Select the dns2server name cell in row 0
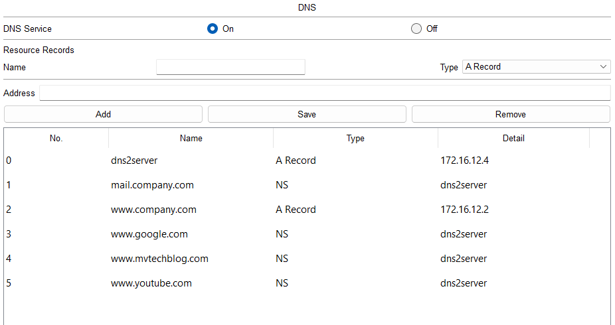The height and width of the screenshot is (325, 615). pyautogui.click(x=134, y=161)
